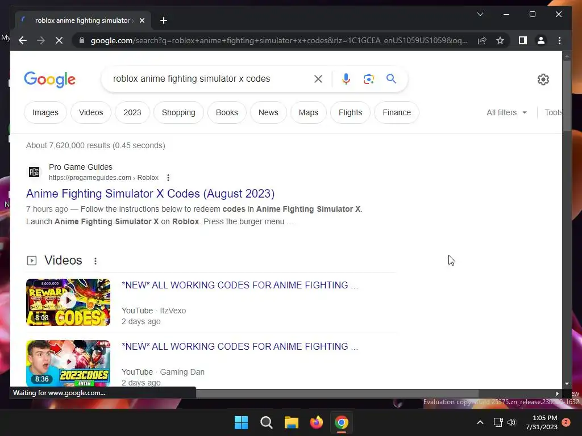
Task: Go to Google homepage logo
Action: coord(50,79)
